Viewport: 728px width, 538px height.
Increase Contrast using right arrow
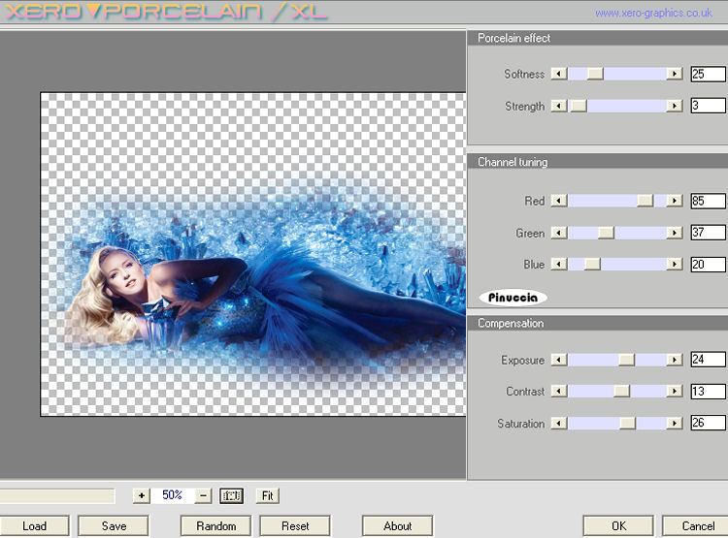674,392
